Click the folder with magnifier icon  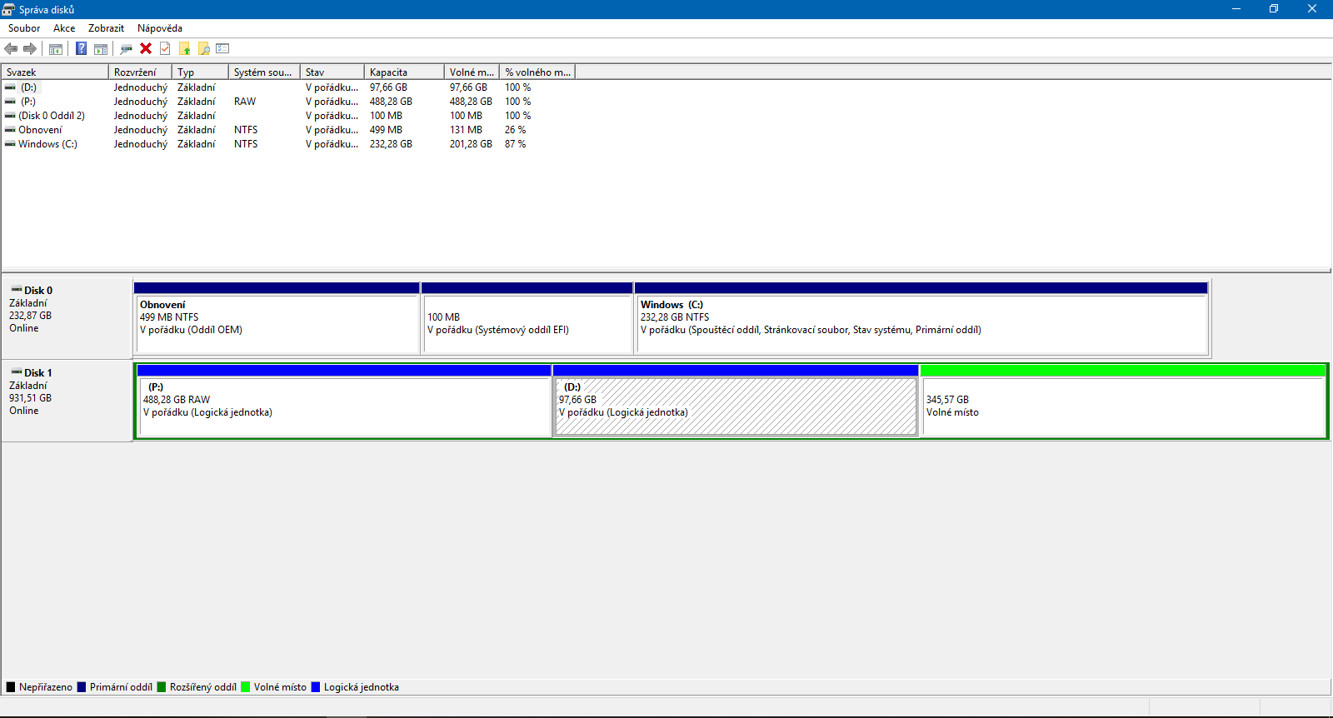pyautogui.click(x=203, y=48)
